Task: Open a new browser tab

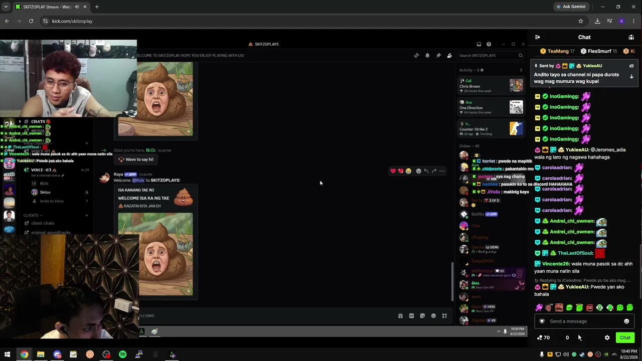Action: point(97,7)
